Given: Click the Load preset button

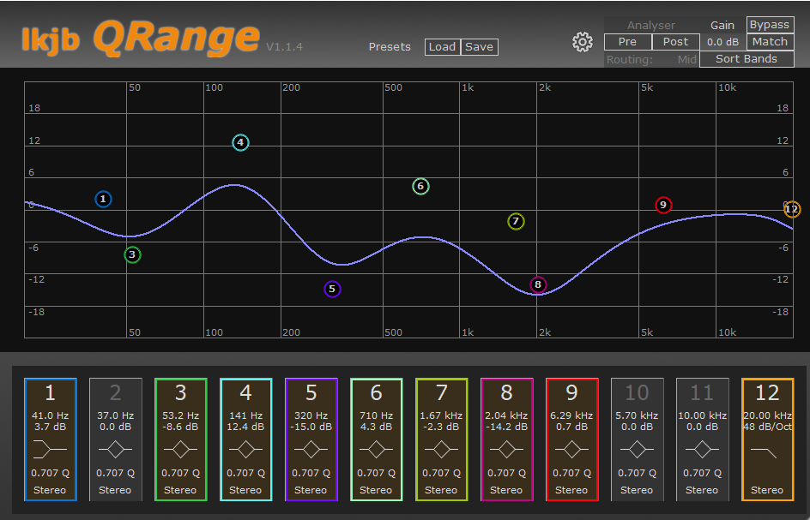Looking at the screenshot, I should click(442, 47).
